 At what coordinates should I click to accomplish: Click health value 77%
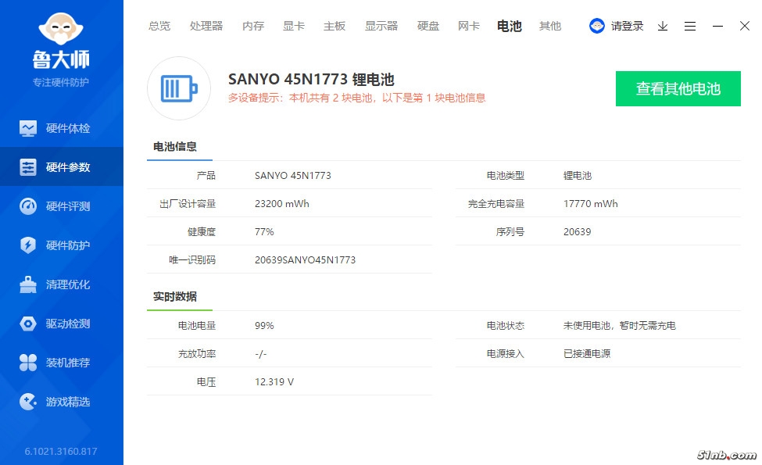[x=264, y=232]
